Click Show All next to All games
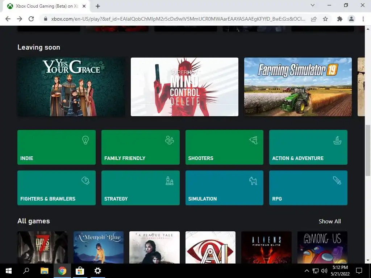371x278 pixels. (x=330, y=222)
